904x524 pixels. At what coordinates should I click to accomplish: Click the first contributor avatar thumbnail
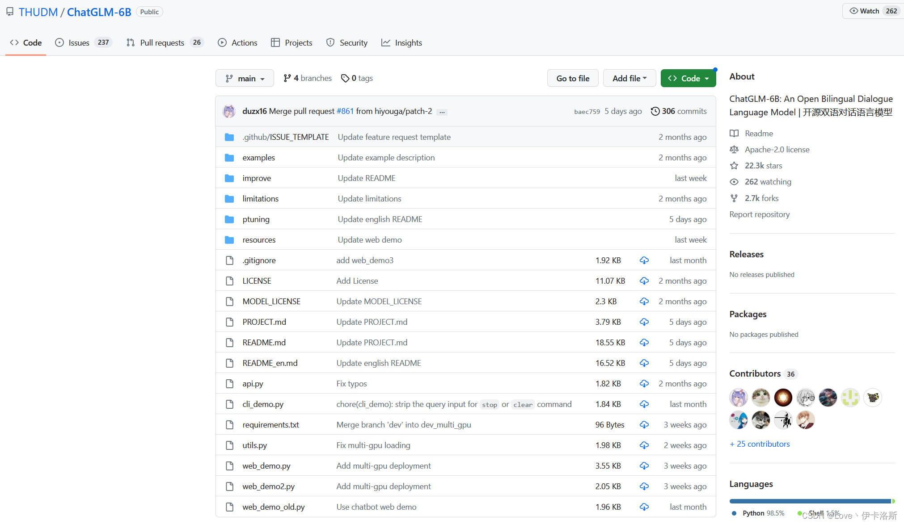739,398
